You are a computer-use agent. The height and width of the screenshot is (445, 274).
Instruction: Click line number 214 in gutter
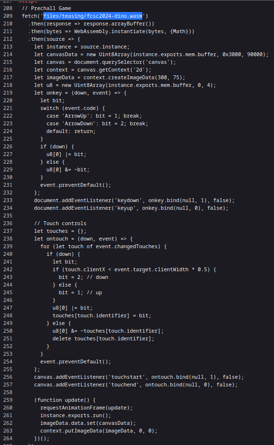coord(8,54)
